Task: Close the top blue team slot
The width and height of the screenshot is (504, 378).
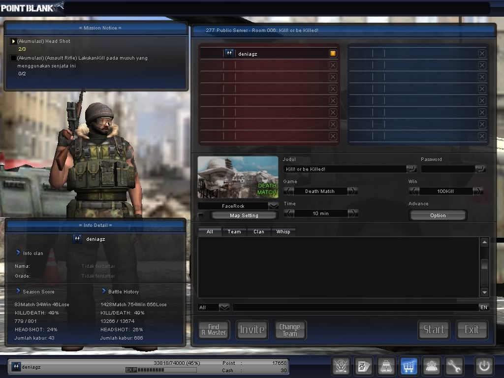Action: point(482,53)
